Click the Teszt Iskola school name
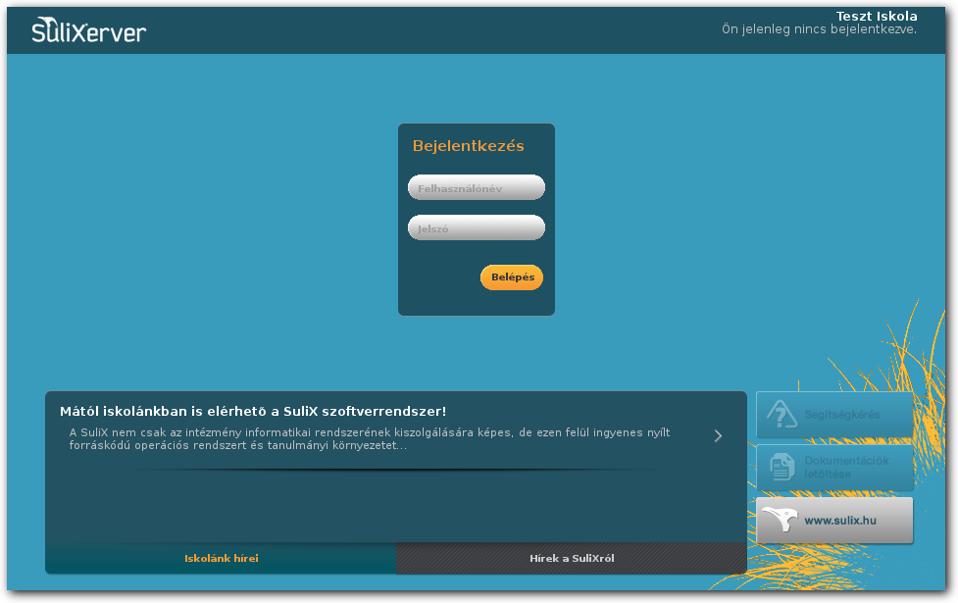958x603 pixels. 877,16
